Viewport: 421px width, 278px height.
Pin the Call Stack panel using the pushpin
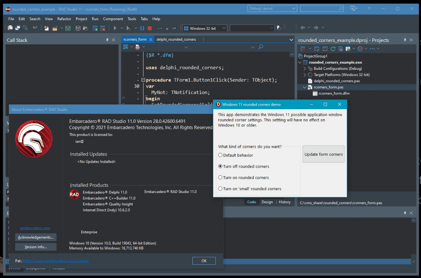click(x=107, y=40)
